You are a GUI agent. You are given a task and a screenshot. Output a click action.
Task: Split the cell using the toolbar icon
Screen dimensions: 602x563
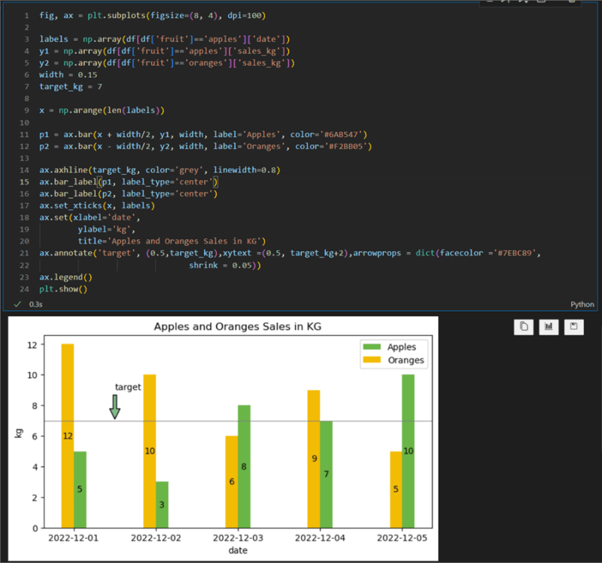pyautogui.click(x=540, y=4)
